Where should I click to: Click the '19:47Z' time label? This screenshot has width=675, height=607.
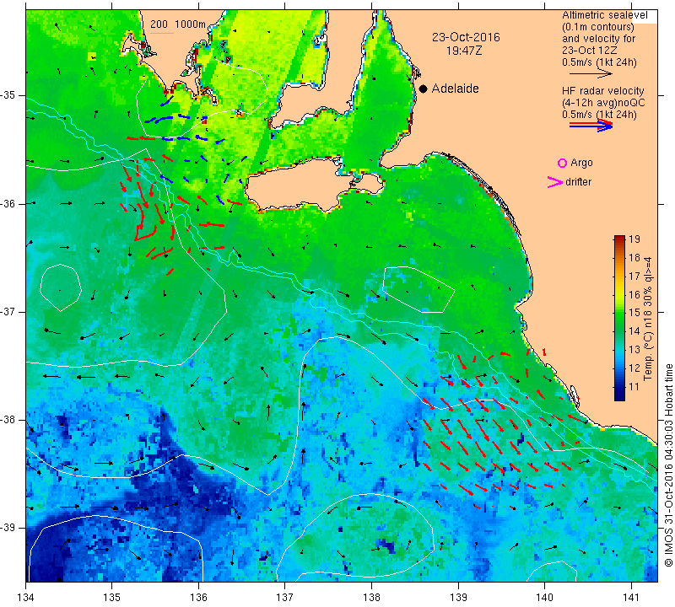464,51
